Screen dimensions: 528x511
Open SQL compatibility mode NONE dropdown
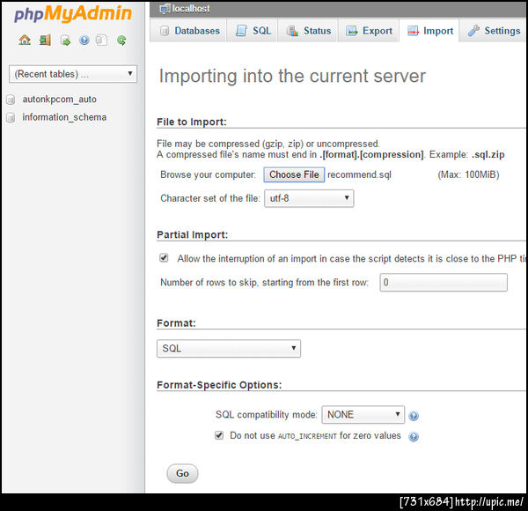coord(363,415)
